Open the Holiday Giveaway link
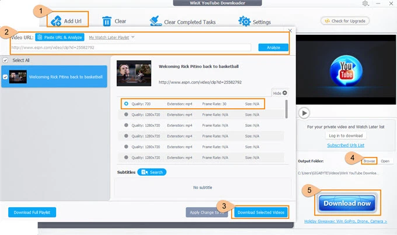Screen dimensions: 397x235 [x=346, y=221]
